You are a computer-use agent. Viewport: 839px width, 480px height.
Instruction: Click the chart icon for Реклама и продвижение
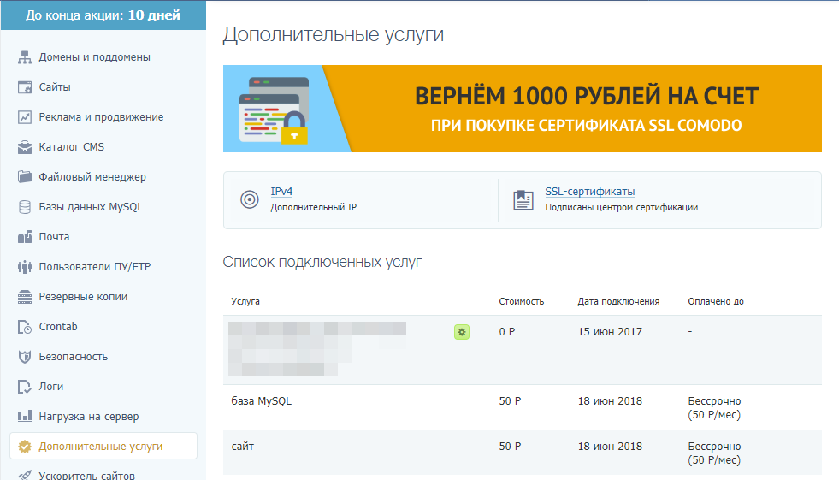(24, 117)
